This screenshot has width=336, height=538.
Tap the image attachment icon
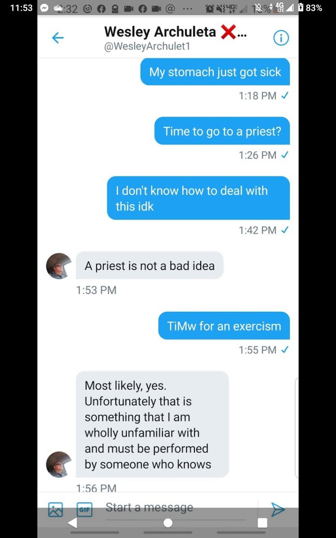point(56,510)
